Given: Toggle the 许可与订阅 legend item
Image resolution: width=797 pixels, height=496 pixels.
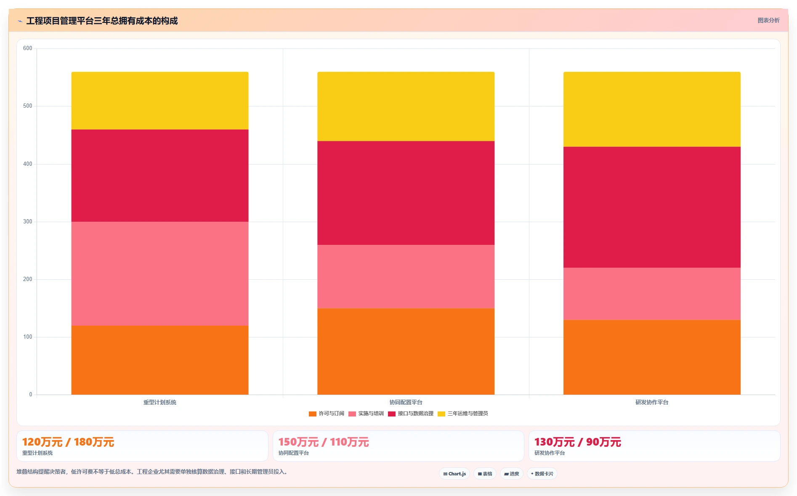Looking at the screenshot, I should point(326,414).
